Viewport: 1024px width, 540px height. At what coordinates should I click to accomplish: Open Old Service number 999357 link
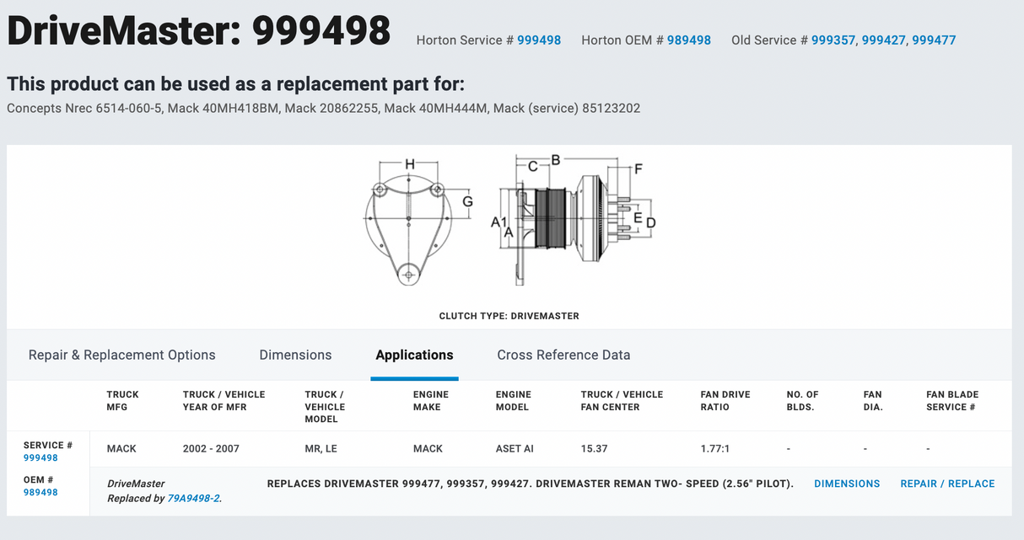(x=833, y=40)
